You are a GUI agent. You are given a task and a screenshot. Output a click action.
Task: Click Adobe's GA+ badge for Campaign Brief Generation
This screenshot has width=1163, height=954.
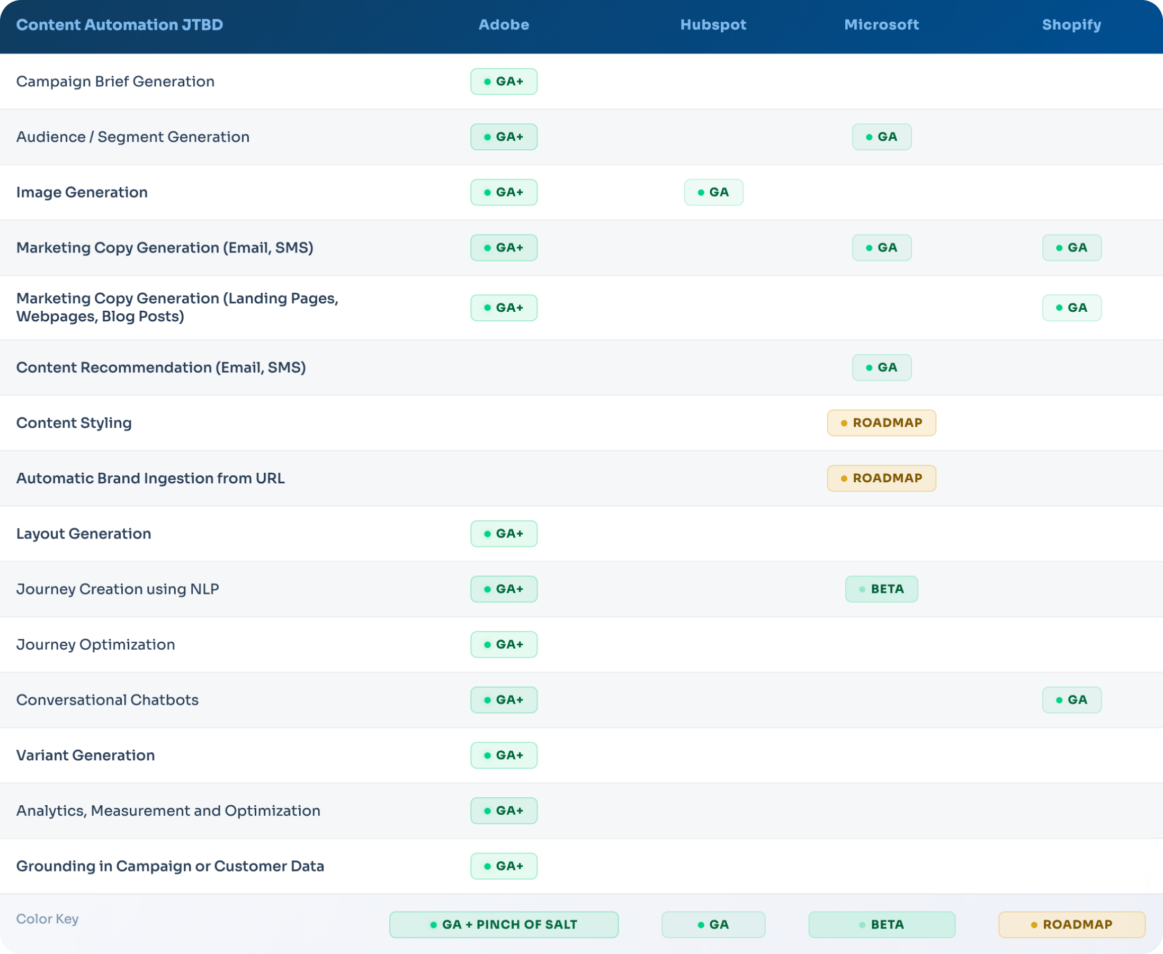(x=504, y=82)
